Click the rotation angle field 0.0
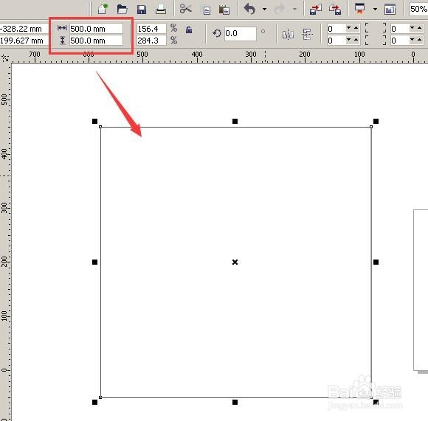Screen dimensions: 428x421 coord(241,33)
